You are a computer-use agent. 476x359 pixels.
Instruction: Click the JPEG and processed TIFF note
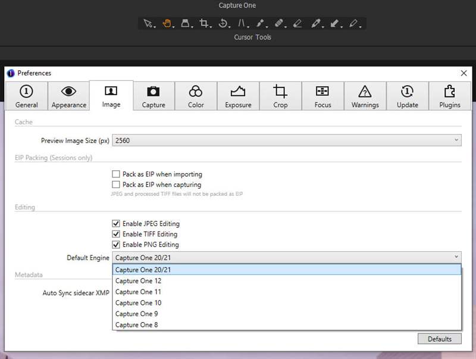[x=177, y=193]
